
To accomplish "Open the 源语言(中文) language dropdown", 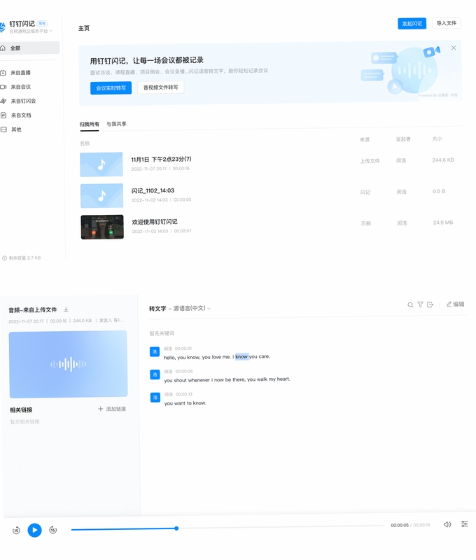I will click(x=192, y=308).
